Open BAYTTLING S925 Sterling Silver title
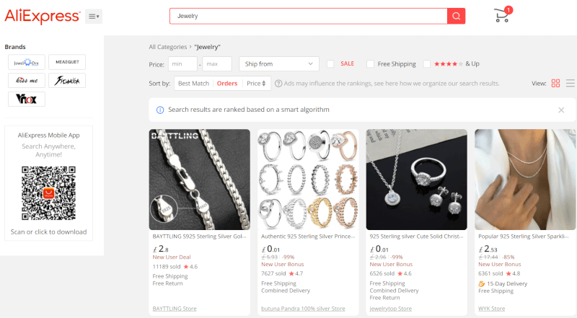The height and width of the screenshot is (318, 577). pos(200,237)
